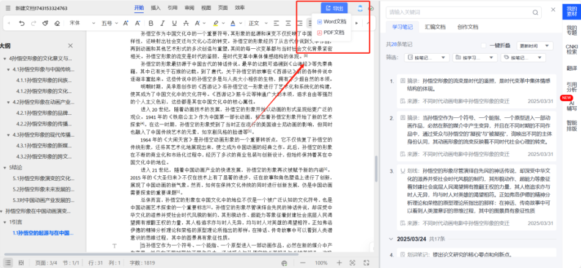This screenshot has height=268, width=581.
Task: Open the 正文 paragraph style dropdown
Action: point(257,23)
